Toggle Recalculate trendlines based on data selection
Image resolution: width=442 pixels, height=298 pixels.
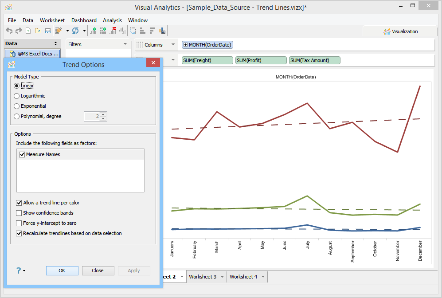[19, 233]
